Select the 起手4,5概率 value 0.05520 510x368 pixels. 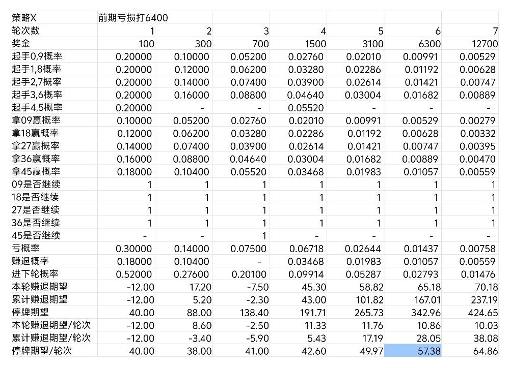coord(306,108)
